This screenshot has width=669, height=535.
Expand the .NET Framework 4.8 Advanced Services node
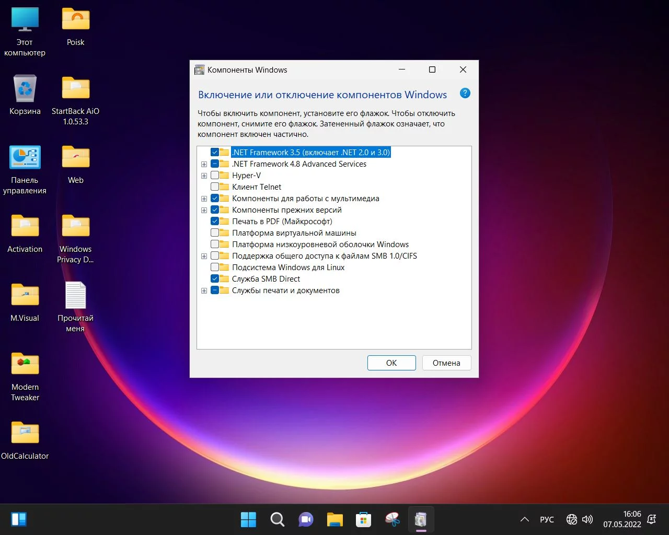pos(204,164)
